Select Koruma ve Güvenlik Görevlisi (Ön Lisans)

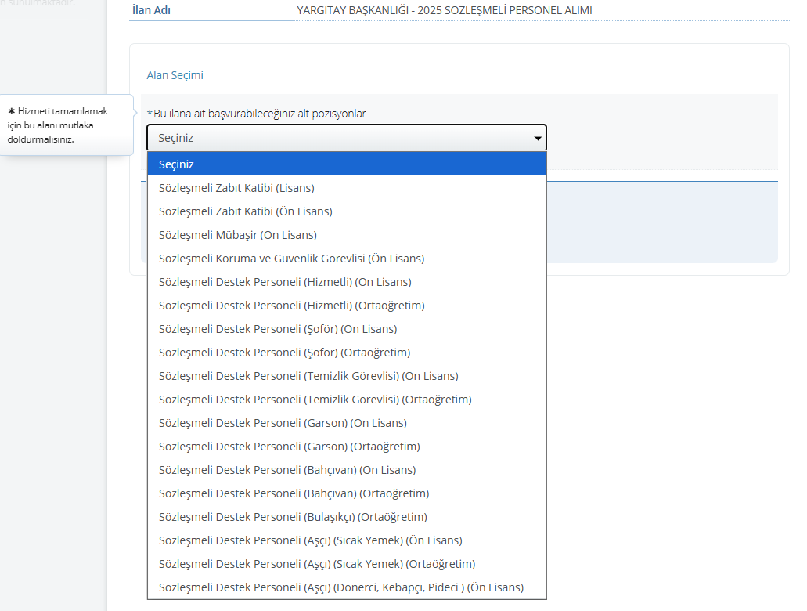(x=347, y=258)
